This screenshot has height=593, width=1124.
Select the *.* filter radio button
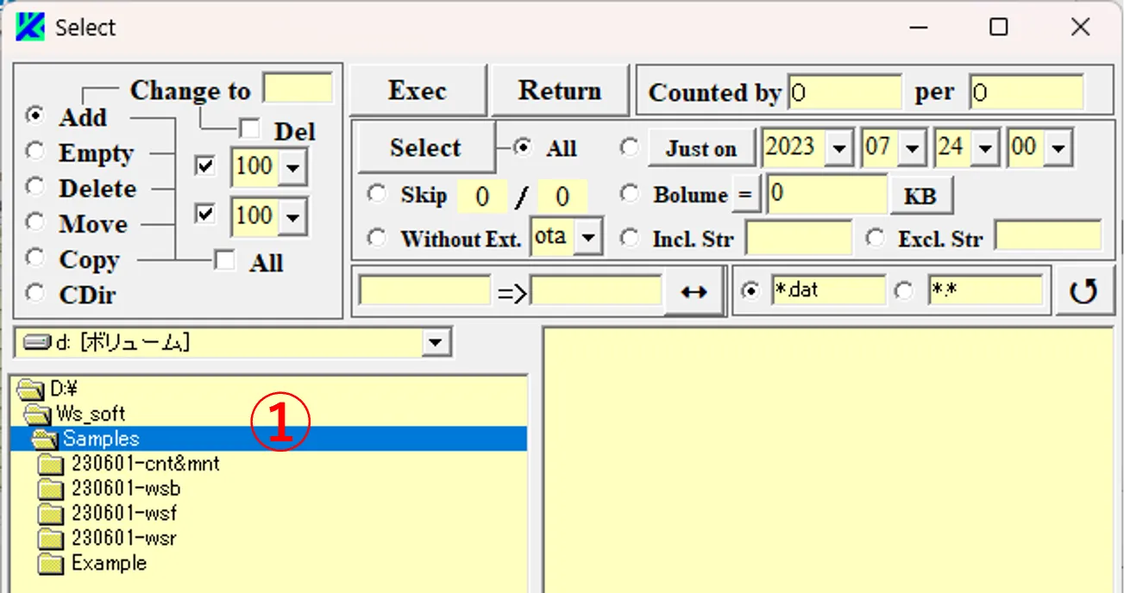(x=903, y=291)
